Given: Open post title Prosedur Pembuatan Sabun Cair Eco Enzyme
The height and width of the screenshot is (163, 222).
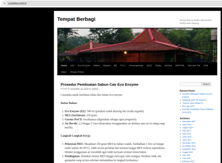Looking at the screenshot, I should [99, 84].
